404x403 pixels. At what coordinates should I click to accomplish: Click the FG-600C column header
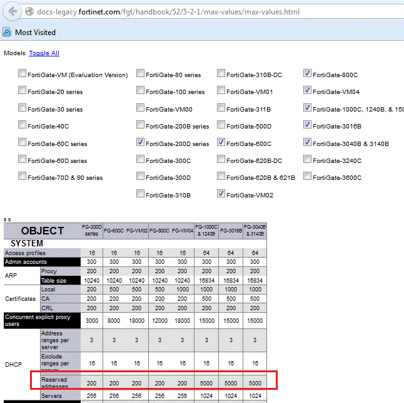(114, 231)
